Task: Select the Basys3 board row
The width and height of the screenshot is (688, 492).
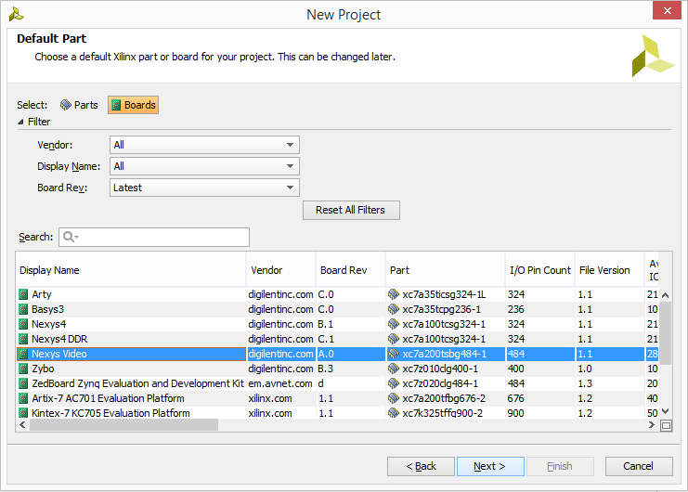Action: pyautogui.click(x=337, y=309)
